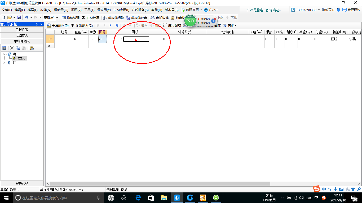This screenshot has height=203, width=362.
Task: Open BIM应用(I) menu
Action: click(x=121, y=10)
